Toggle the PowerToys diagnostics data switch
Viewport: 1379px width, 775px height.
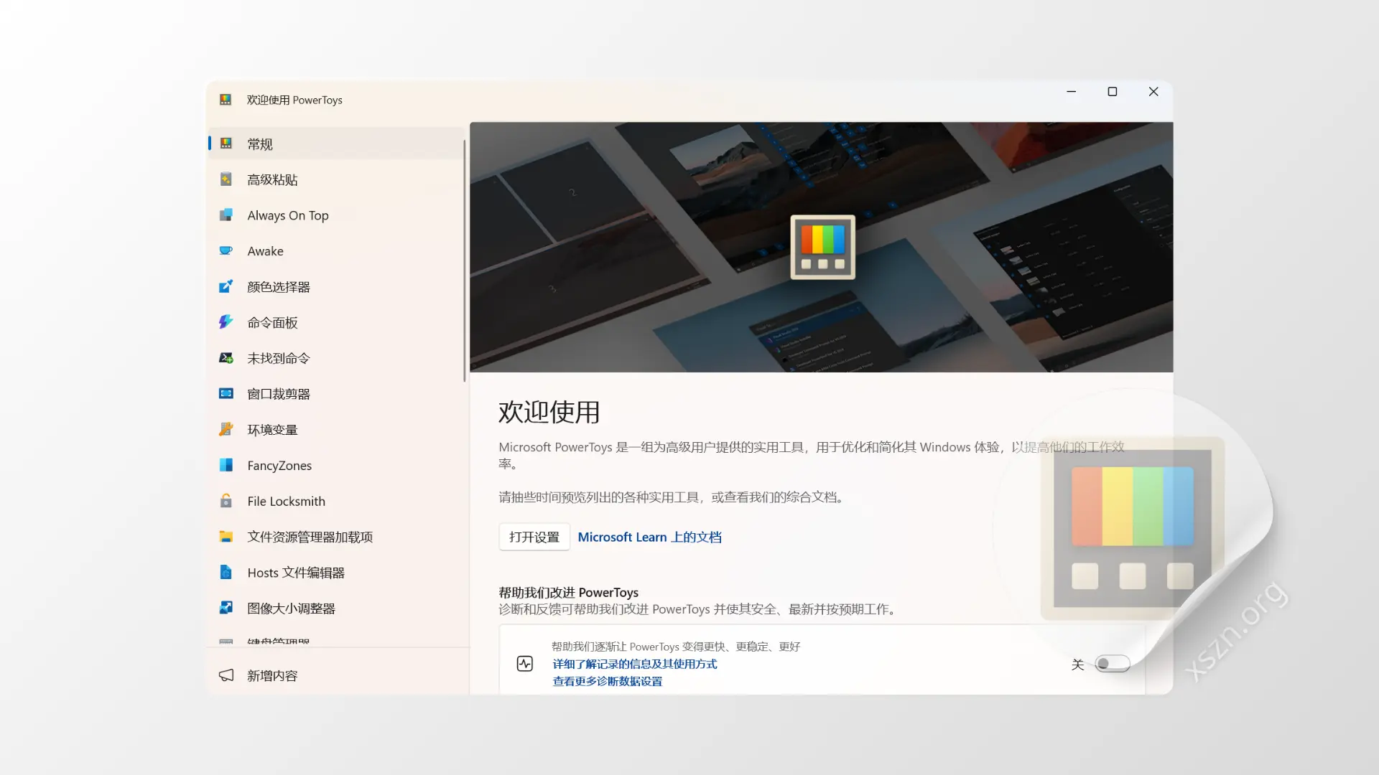point(1113,664)
